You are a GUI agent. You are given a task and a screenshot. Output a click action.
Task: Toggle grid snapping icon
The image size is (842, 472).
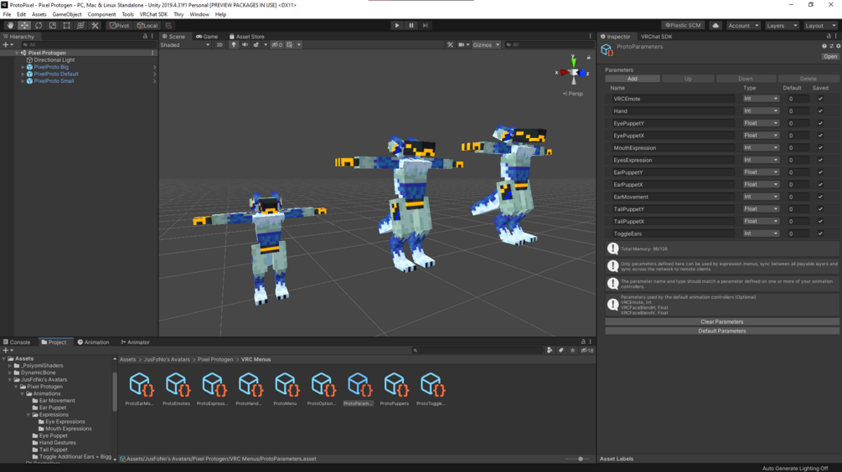168,25
